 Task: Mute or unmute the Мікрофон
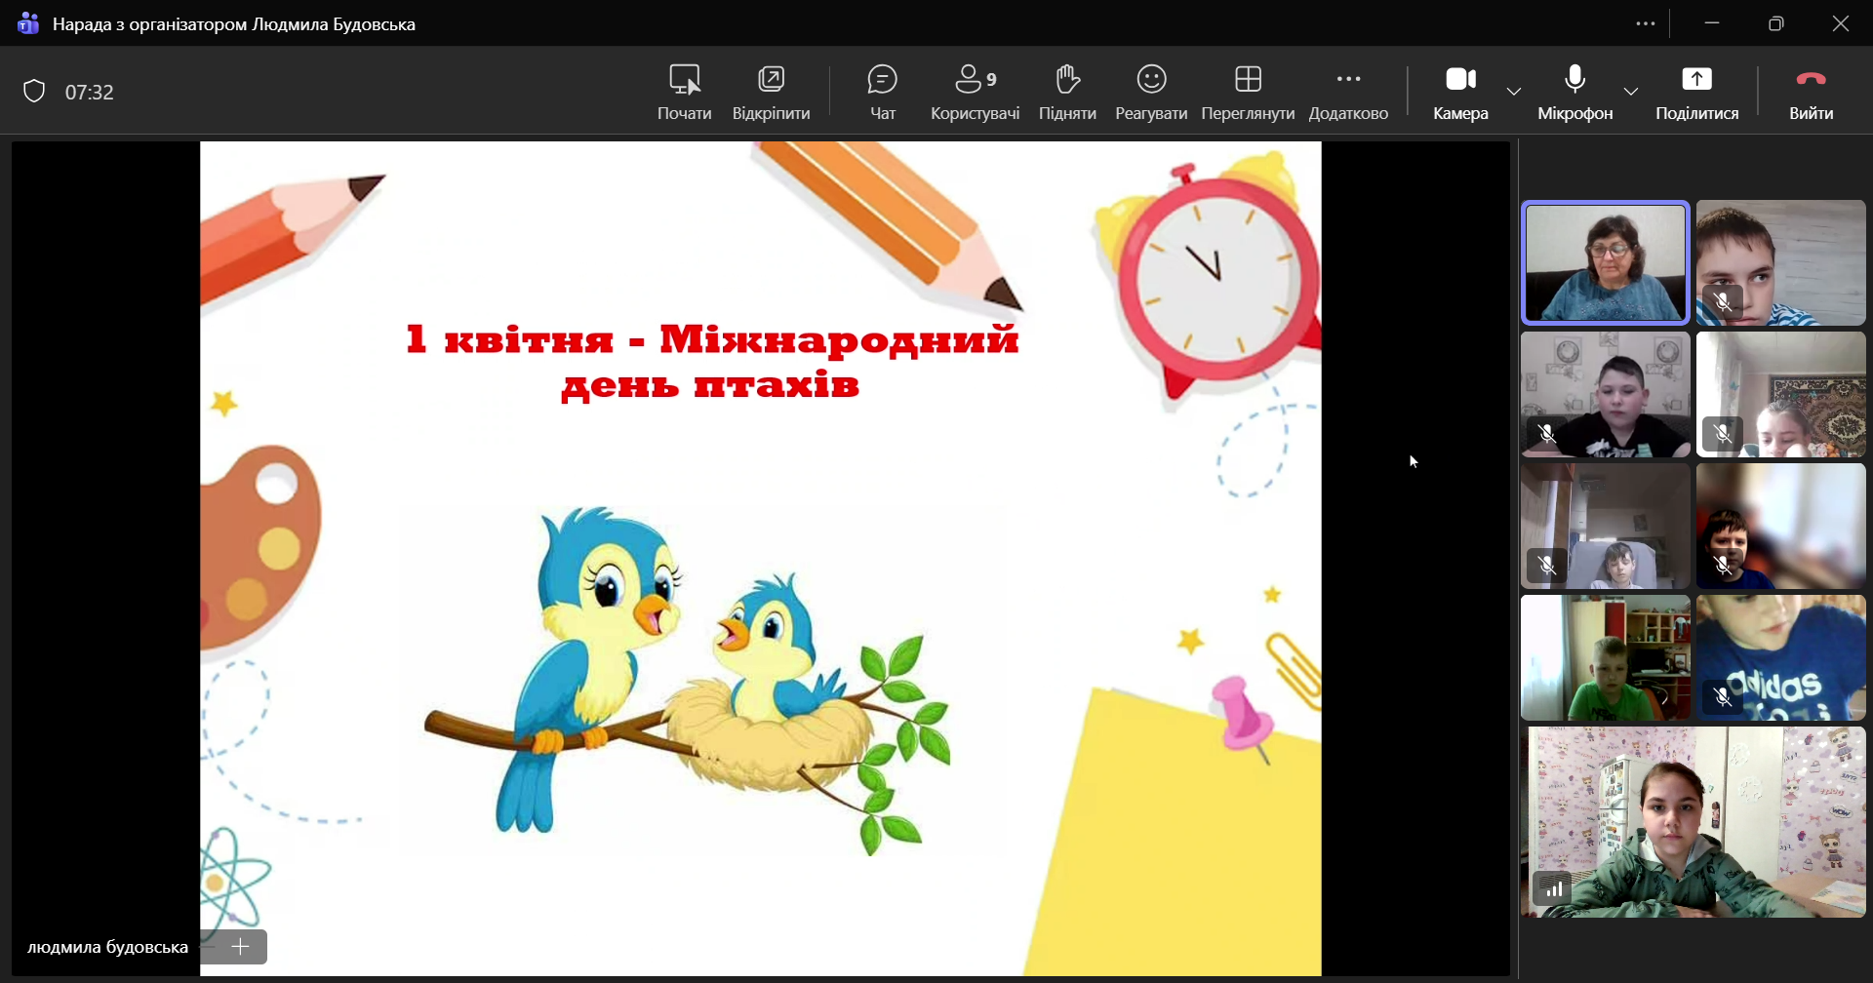(x=1574, y=92)
